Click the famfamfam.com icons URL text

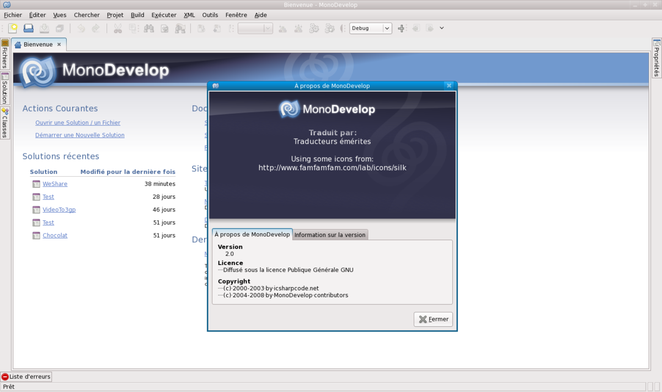pyautogui.click(x=332, y=167)
